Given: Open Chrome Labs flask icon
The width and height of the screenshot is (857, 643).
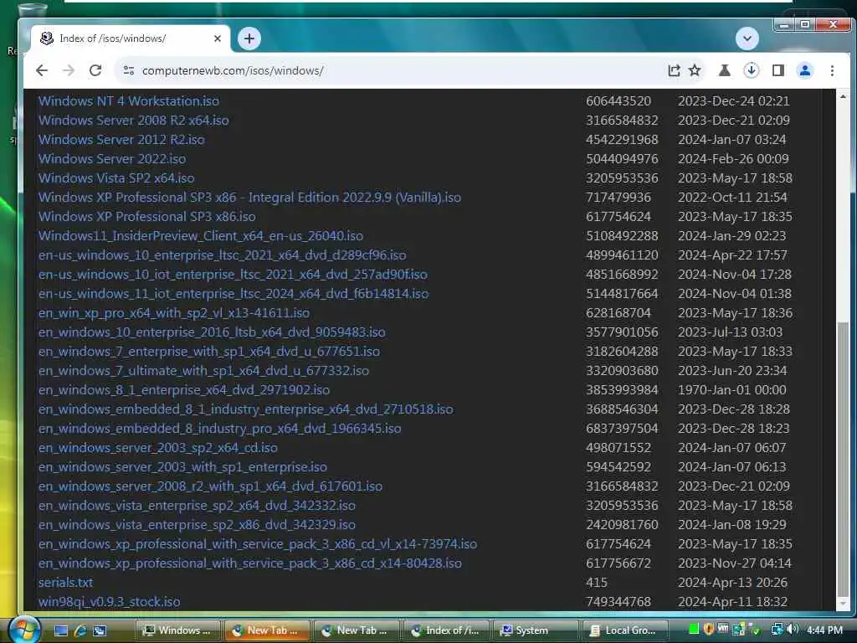Looking at the screenshot, I should pos(724,70).
